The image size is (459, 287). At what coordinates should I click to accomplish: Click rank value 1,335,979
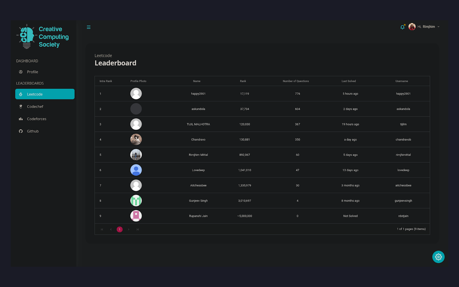(x=244, y=186)
